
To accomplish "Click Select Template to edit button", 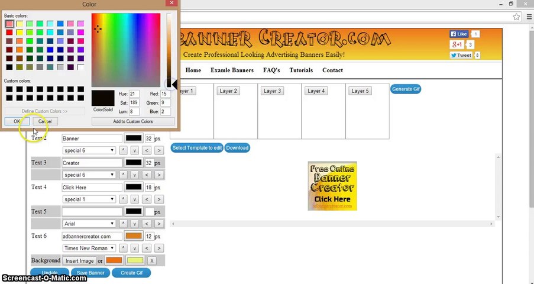I will click(x=197, y=148).
